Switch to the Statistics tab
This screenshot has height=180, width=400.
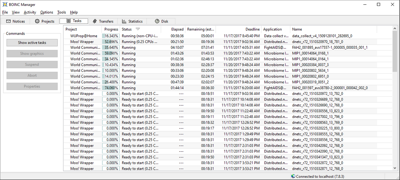click(x=132, y=21)
